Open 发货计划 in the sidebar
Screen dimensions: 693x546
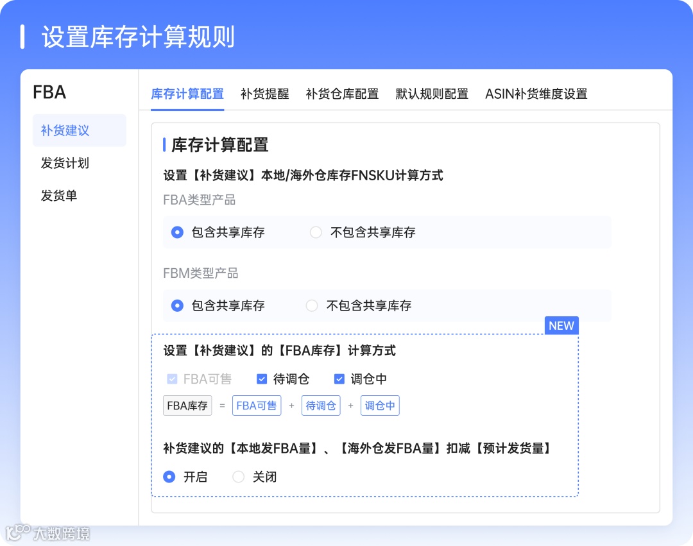pos(65,163)
